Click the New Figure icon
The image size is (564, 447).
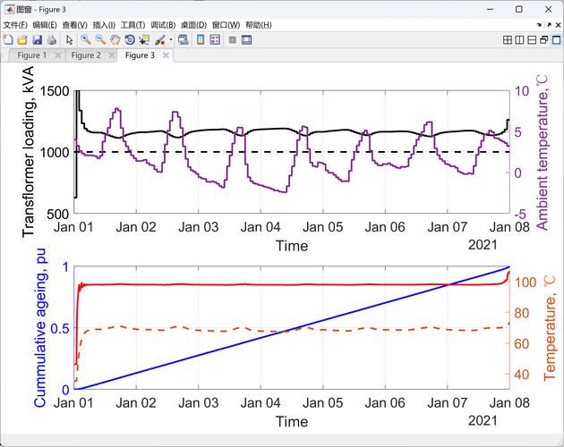tap(8, 40)
